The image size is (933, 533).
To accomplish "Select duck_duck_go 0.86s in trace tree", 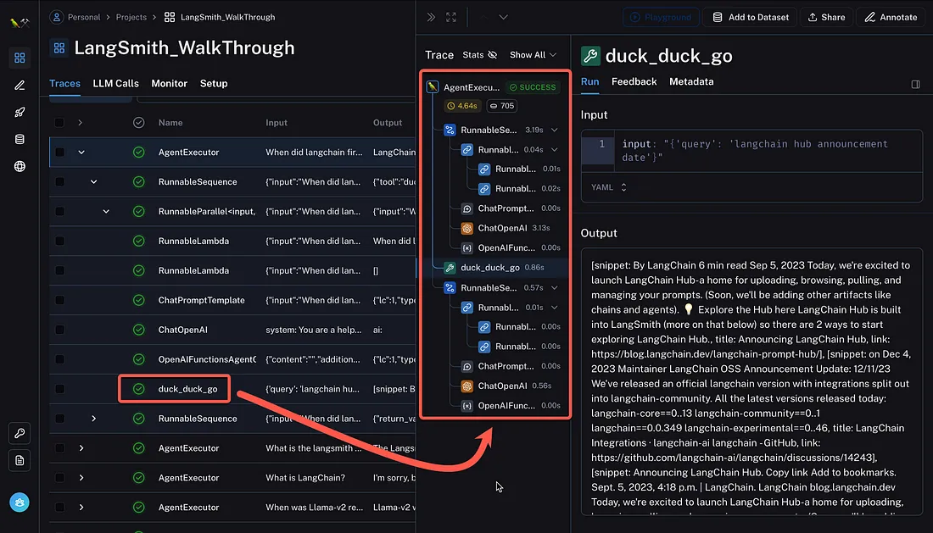I will [495, 268].
